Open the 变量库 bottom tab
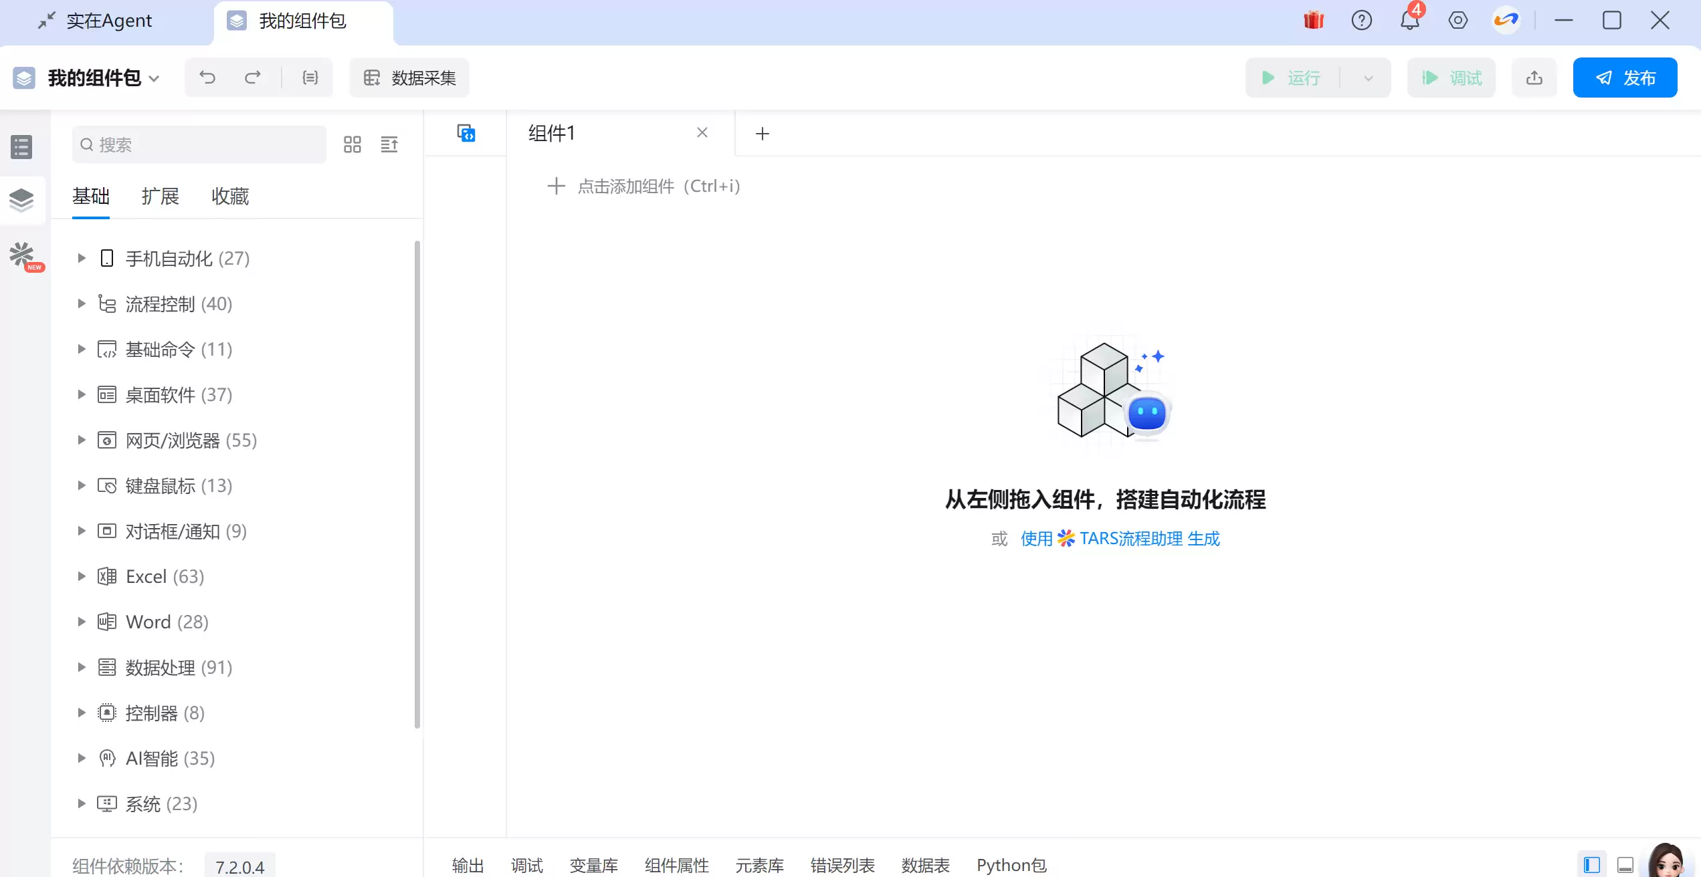Viewport: 1701px width, 877px height. click(x=593, y=865)
